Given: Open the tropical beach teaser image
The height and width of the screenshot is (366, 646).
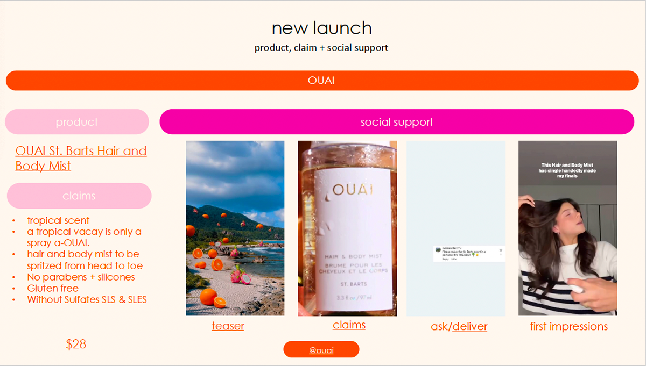Looking at the screenshot, I should point(235,228).
